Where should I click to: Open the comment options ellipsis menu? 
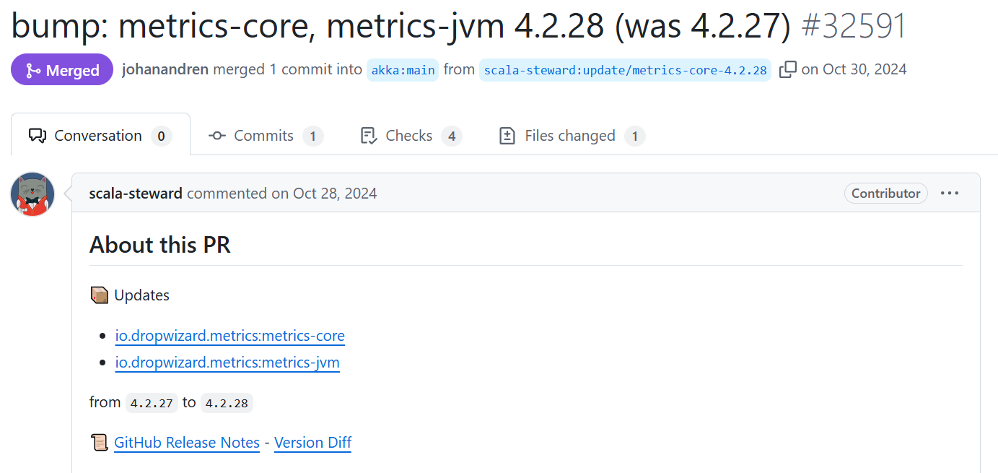point(950,193)
